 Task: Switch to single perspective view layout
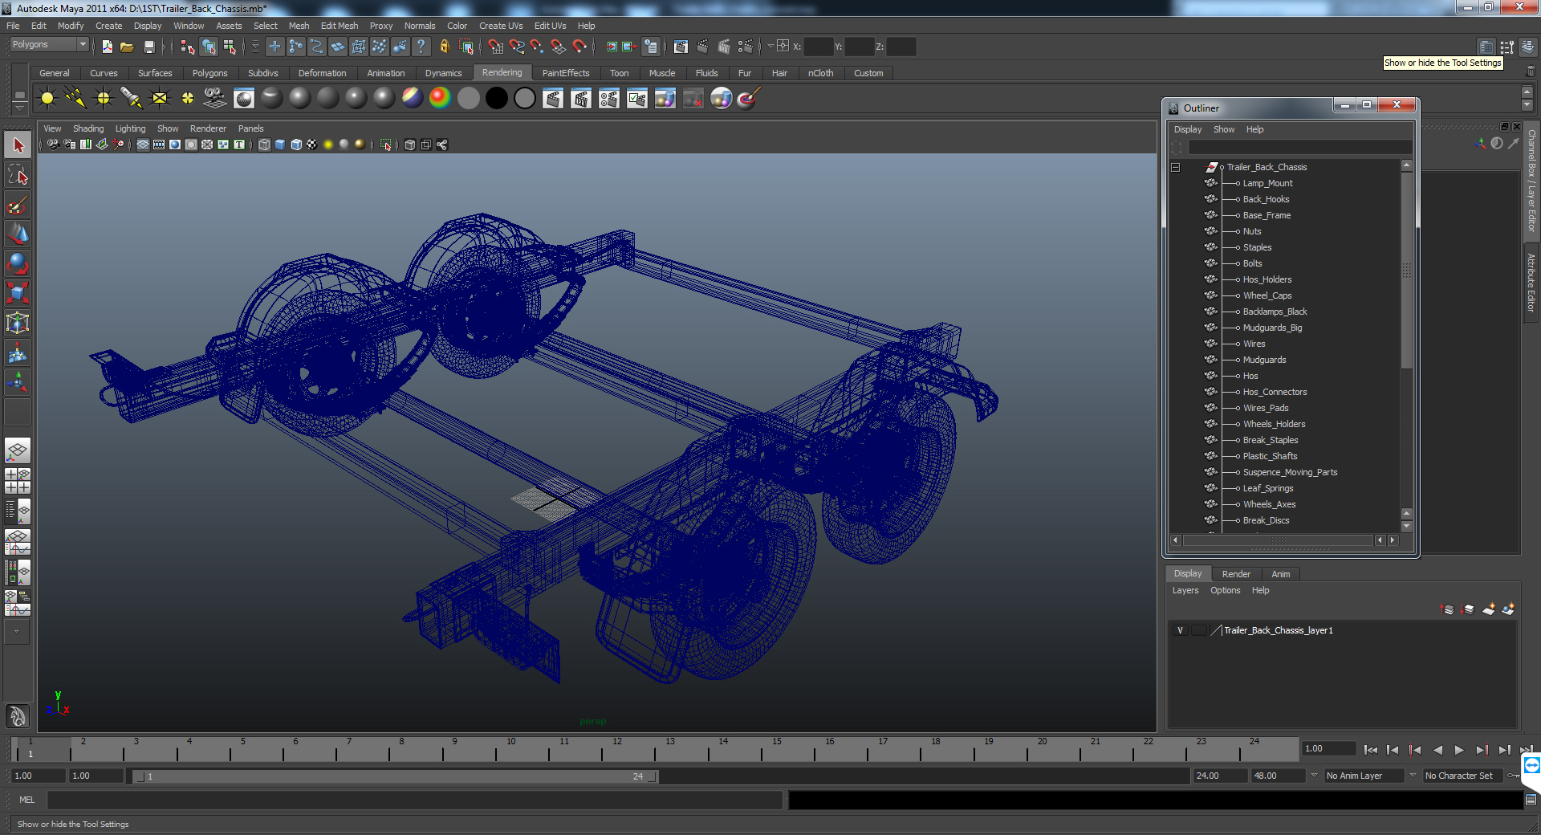coord(18,450)
